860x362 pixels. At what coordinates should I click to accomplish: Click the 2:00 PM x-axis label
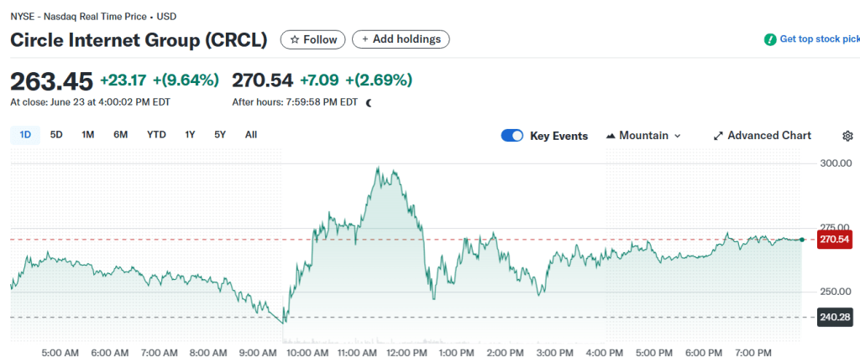pyautogui.click(x=506, y=353)
